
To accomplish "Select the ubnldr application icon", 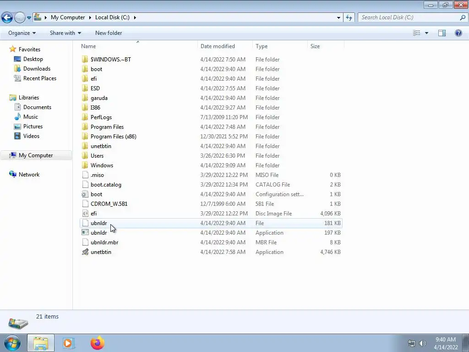I will click(x=85, y=232).
